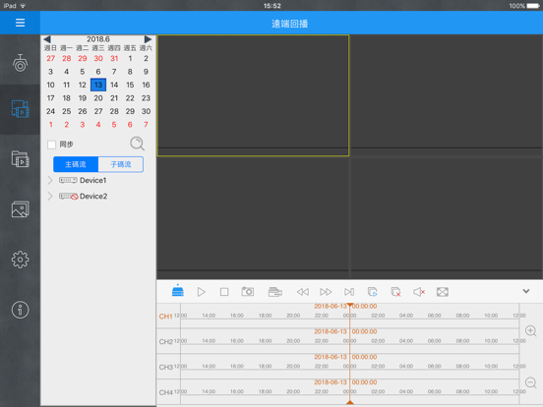Click the 遠端回播 title
This screenshot has height=407, width=543.
(290, 24)
